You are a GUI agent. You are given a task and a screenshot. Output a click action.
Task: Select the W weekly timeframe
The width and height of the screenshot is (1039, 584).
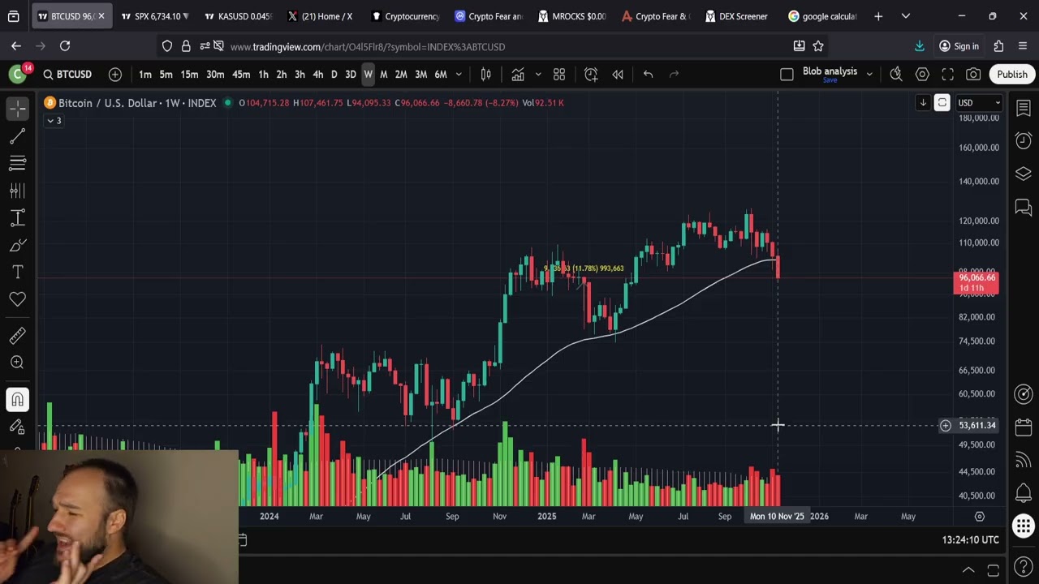(x=368, y=75)
